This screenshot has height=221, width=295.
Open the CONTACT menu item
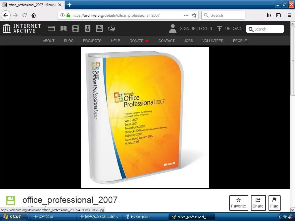167,41
